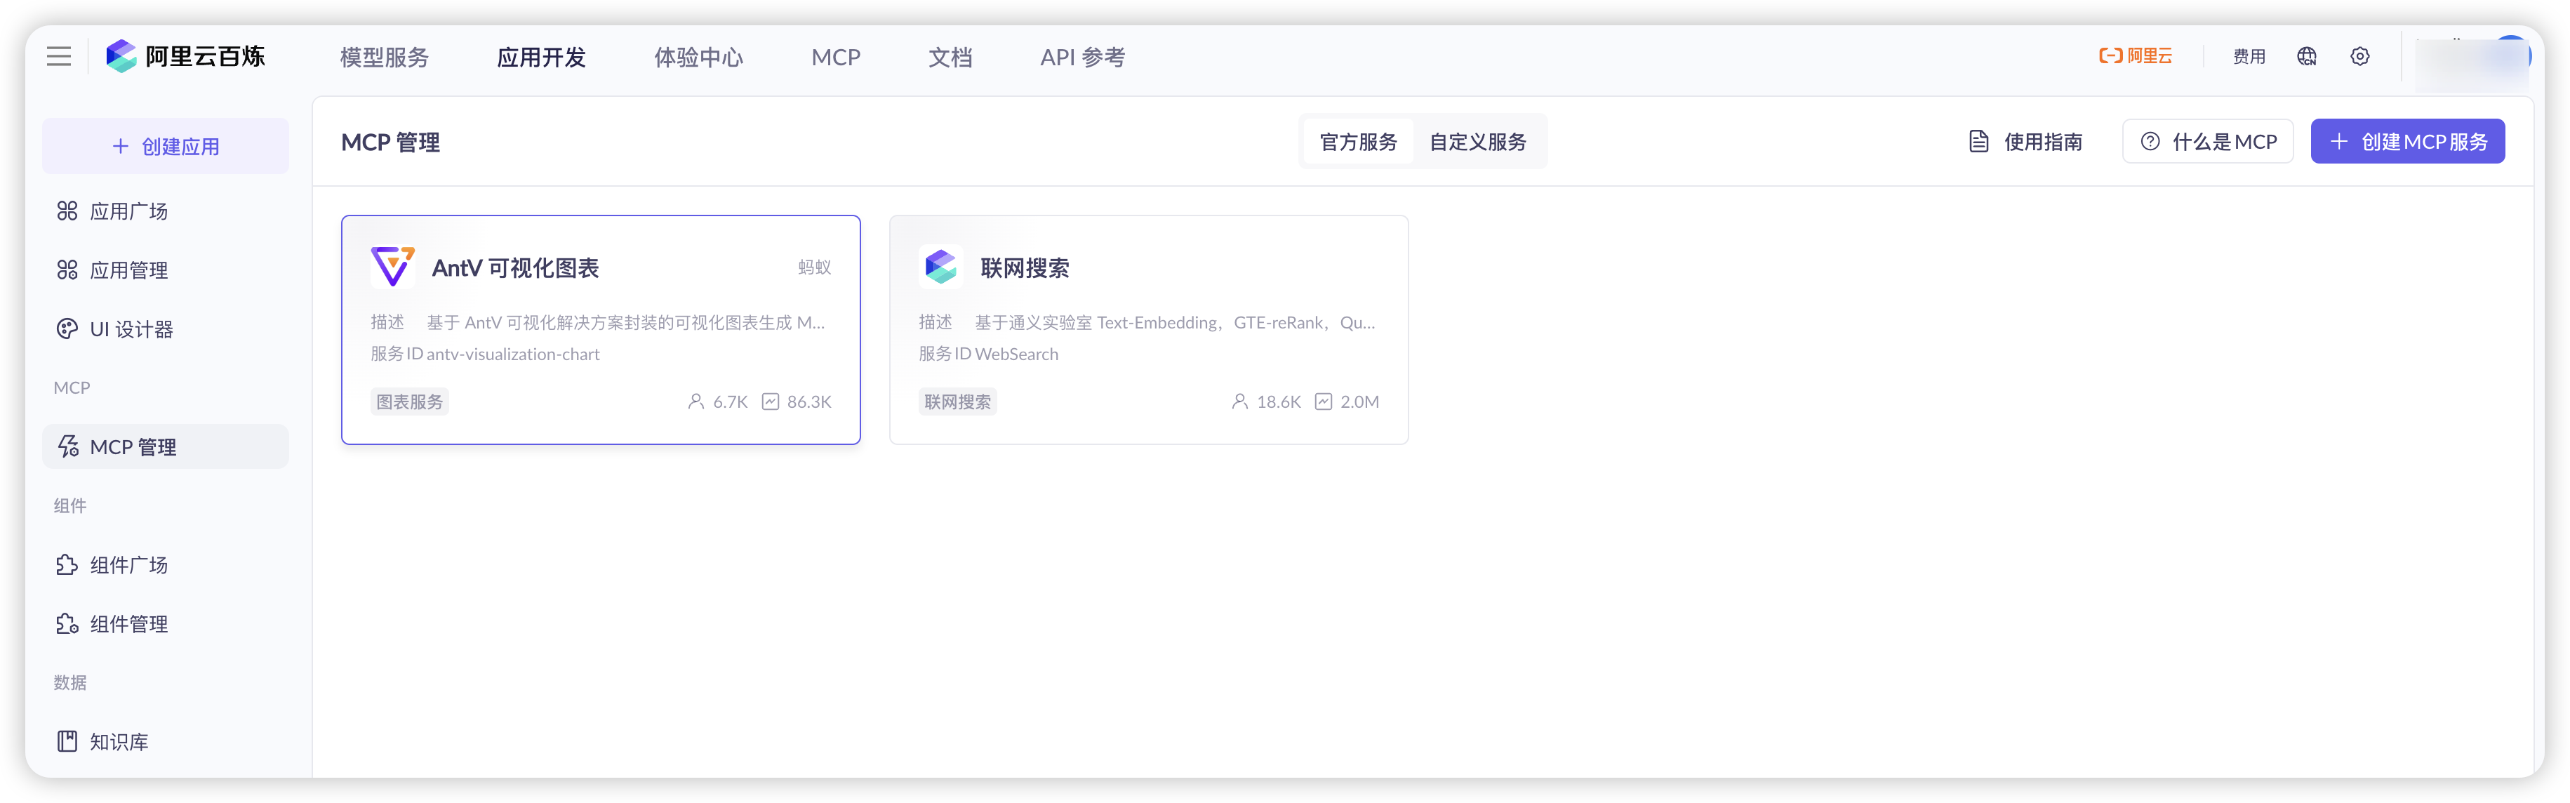This screenshot has width=2570, height=803.
Task: Click the AntV 可视化图表 logo icon
Action: (x=392, y=267)
